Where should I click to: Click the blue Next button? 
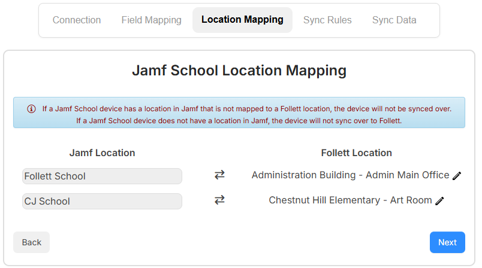[447, 242]
